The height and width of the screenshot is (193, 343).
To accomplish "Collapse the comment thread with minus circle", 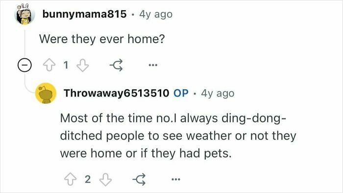I will coord(24,65).
